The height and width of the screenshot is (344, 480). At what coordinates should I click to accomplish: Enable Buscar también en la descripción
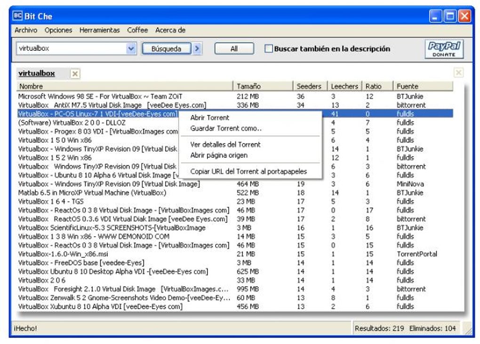point(268,48)
